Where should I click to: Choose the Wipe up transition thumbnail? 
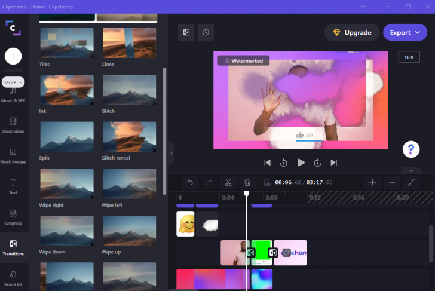click(x=129, y=231)
